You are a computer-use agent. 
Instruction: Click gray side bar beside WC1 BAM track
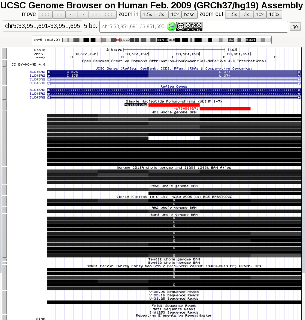tap(4, 139)
